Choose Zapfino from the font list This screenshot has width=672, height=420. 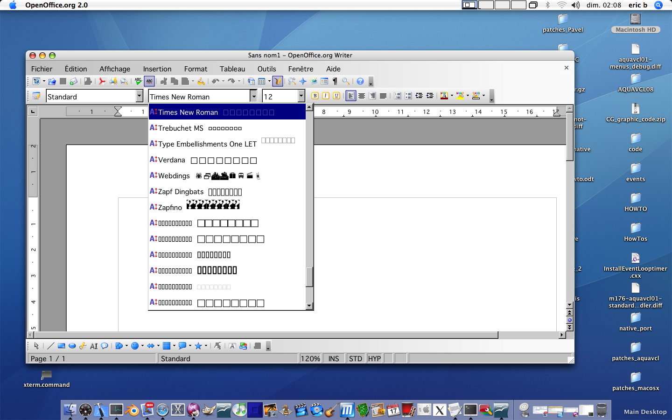[x=227, y=207]
